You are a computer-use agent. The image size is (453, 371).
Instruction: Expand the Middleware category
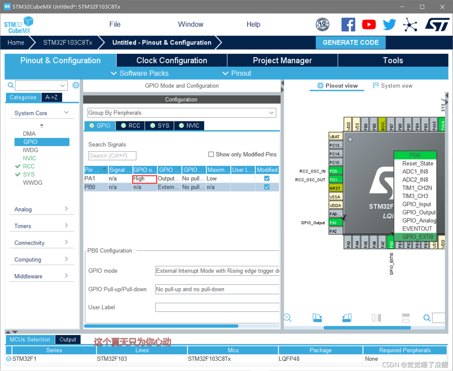point(66,276)
